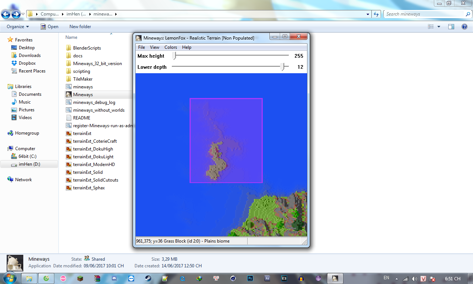Click the Minecraft grass block taskbar icon
Viewport: 473px width, 284px height.
(80, 278)
